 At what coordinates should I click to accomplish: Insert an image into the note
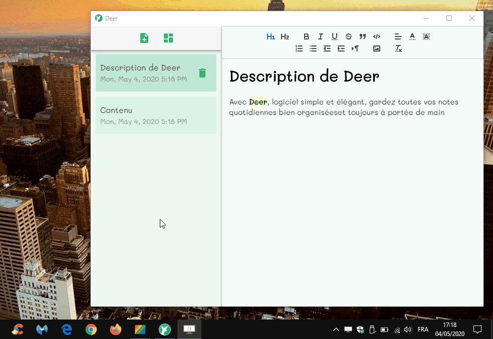377,48
